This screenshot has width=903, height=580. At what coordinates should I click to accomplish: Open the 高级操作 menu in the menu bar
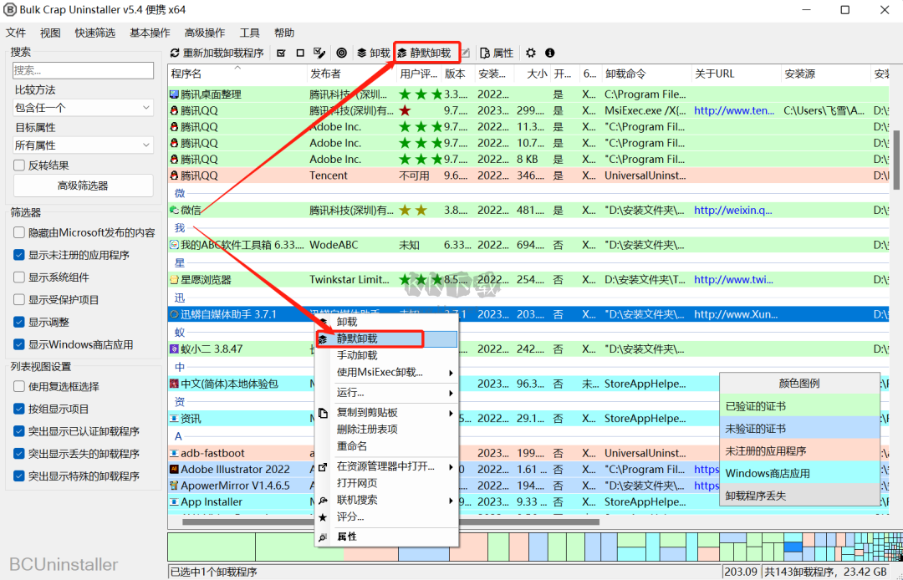click(x=204, y=33)
